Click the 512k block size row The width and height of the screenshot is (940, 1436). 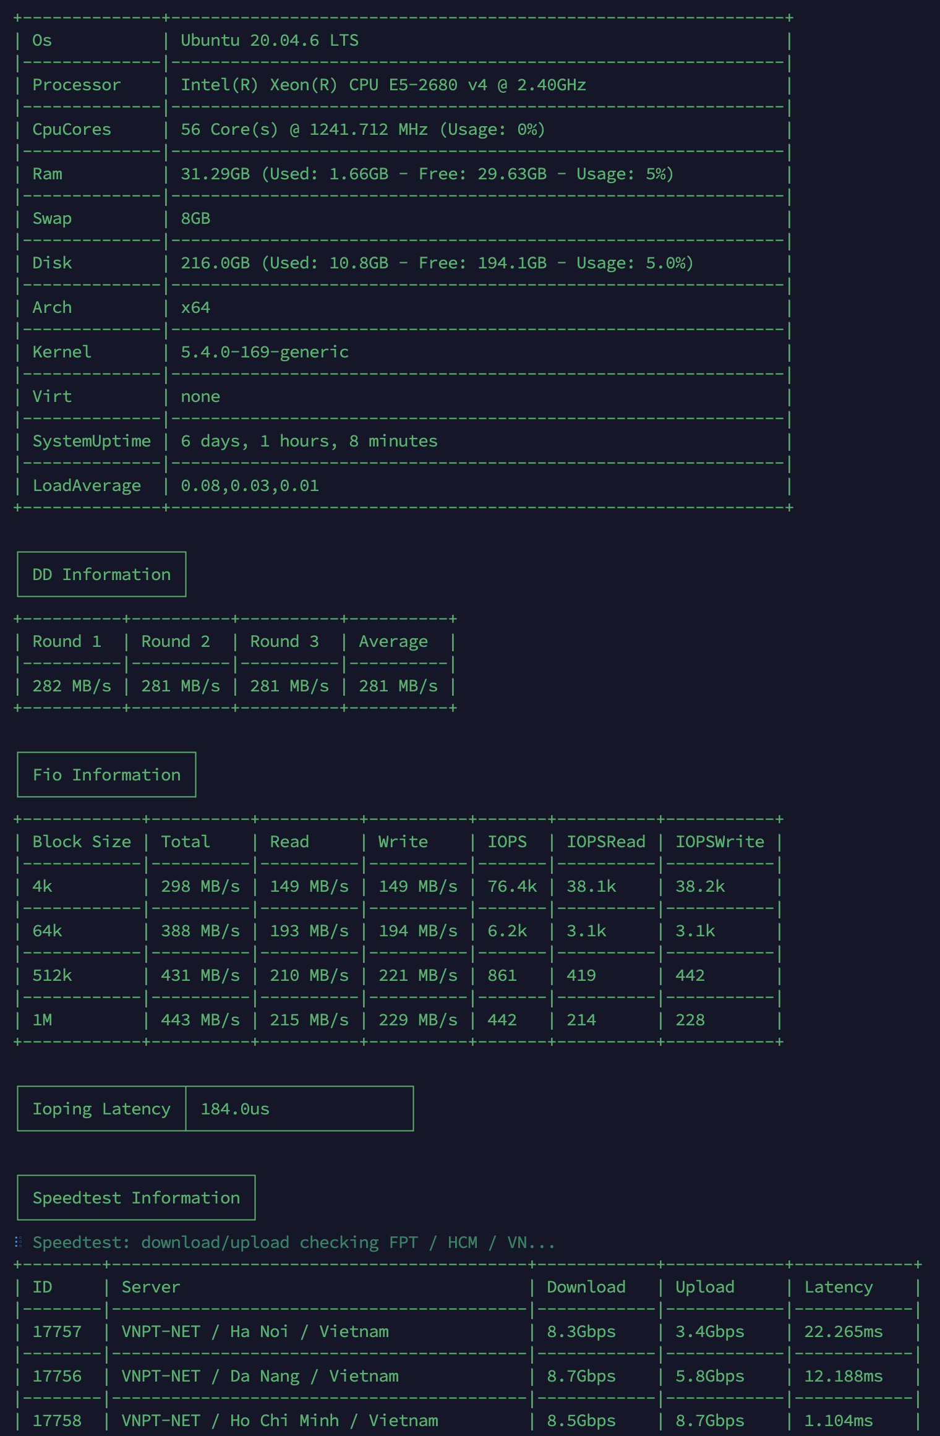click(52, 975)
